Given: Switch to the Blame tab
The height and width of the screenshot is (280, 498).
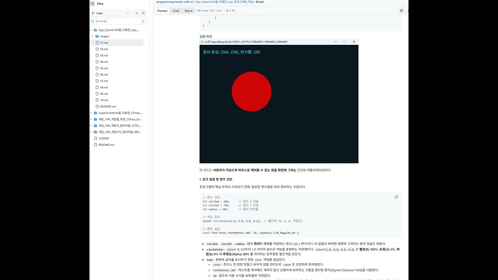Looking at the screenshot, I should coord(189,11).
